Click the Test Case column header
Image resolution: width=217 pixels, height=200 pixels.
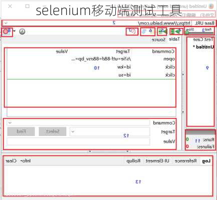click(x=203, y=39)
